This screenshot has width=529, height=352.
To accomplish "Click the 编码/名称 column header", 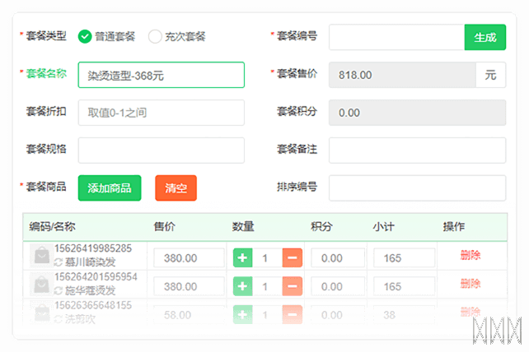I will [52, 226].
